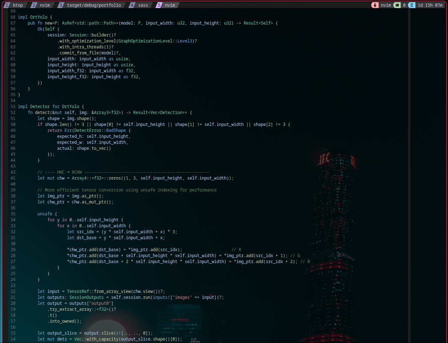Click the unsafe { keyword line
This screenshot has width=448, height=343.
[47, 214]
